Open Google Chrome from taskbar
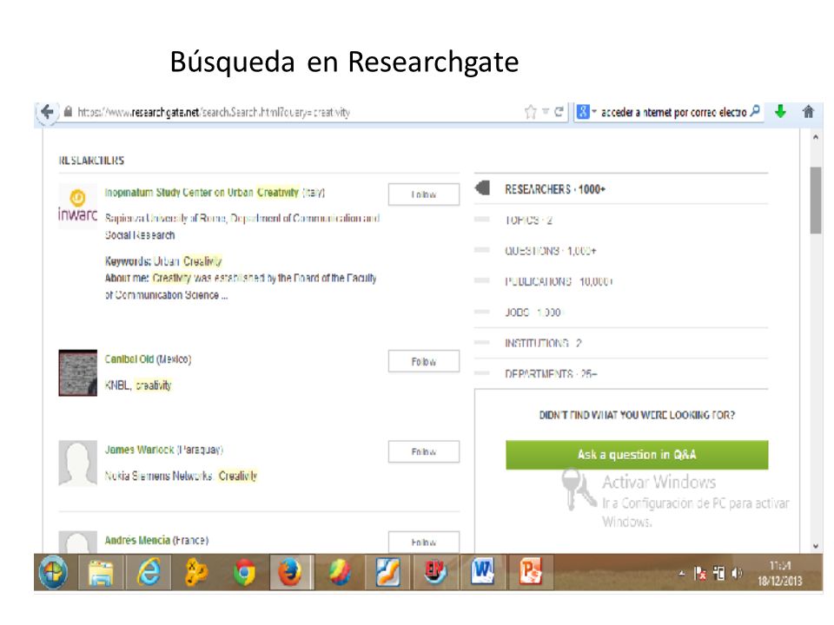This screenshot has width=834, height=625. pos(244,572)
